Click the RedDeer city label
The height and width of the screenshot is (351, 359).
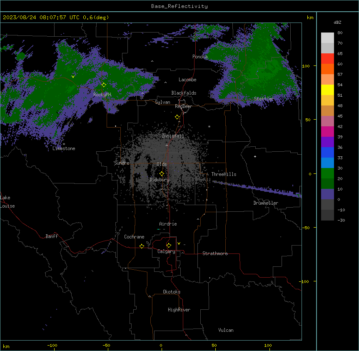click(183, 106)
